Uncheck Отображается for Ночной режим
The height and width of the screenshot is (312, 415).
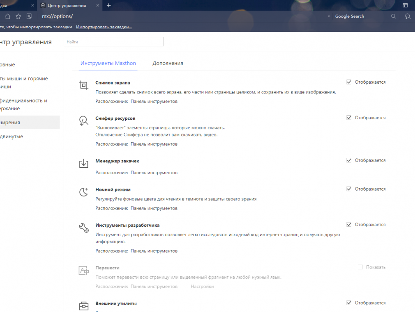pyautogui.click(x=349, y=189)
